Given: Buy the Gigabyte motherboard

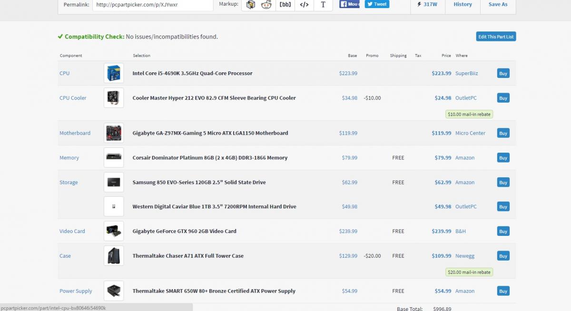Looking at the screenshot, I should [503, 133].
